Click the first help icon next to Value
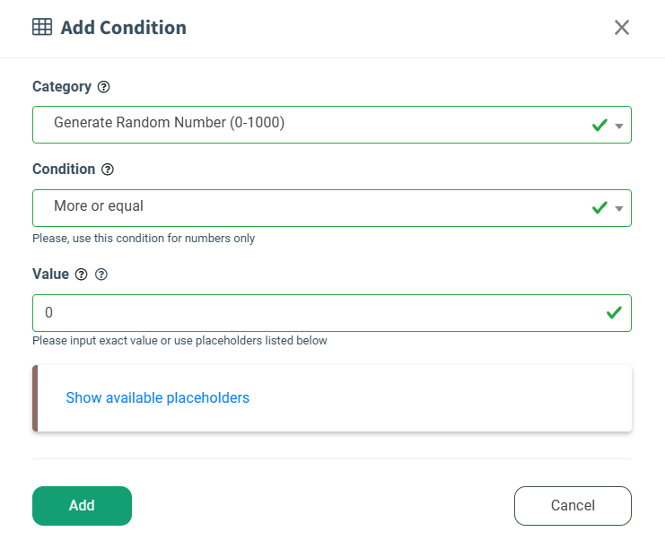 [82, 275]
